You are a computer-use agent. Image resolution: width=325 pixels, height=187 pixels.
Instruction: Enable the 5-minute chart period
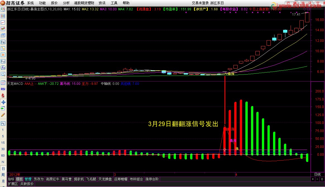(3, 136)
